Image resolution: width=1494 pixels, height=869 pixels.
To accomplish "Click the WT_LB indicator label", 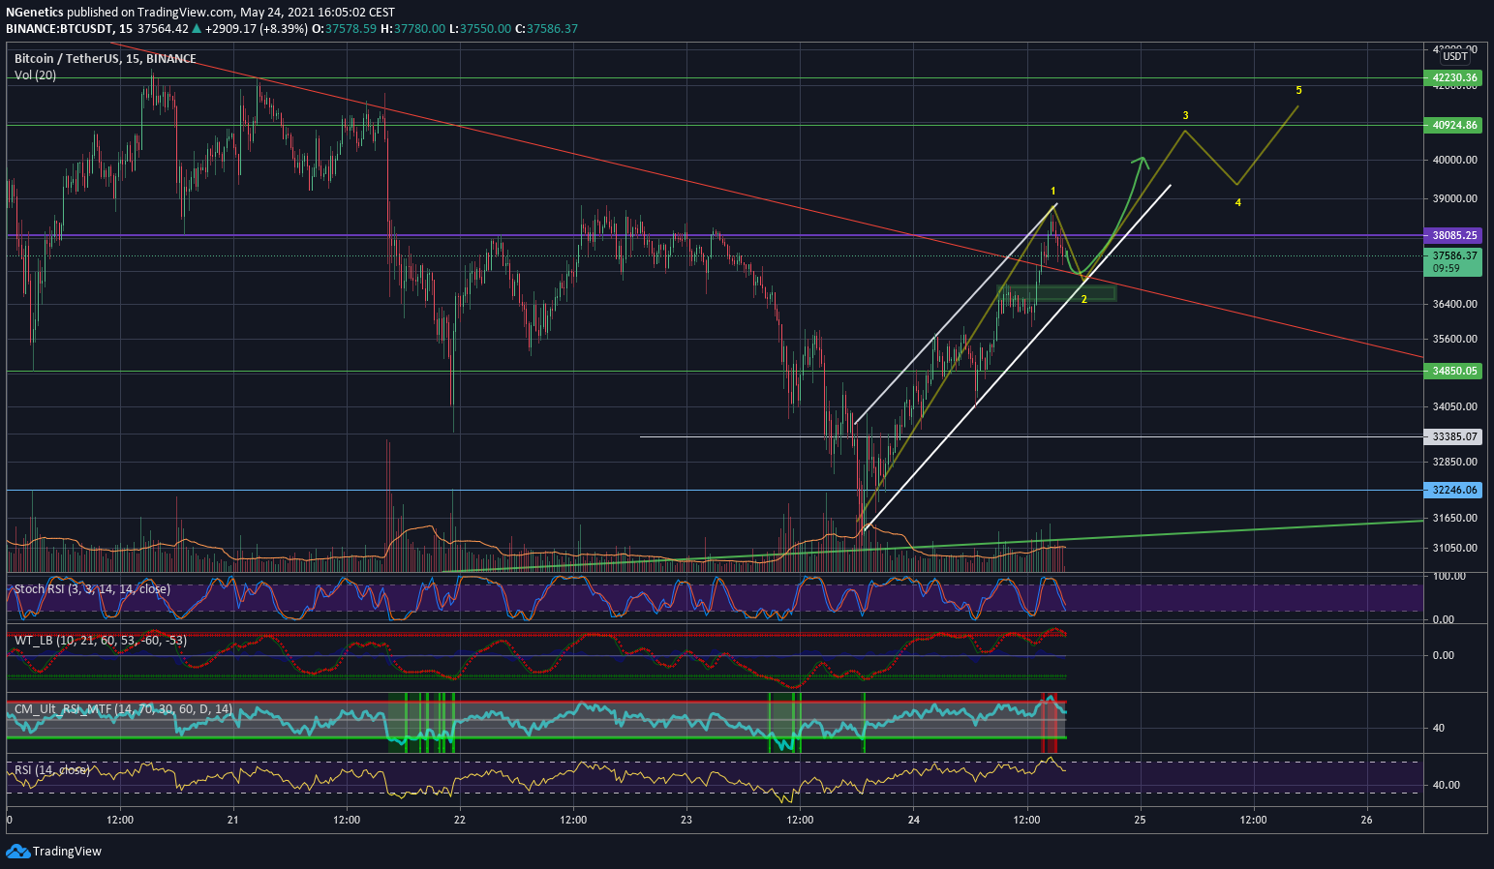I will [x=101, y=641].
